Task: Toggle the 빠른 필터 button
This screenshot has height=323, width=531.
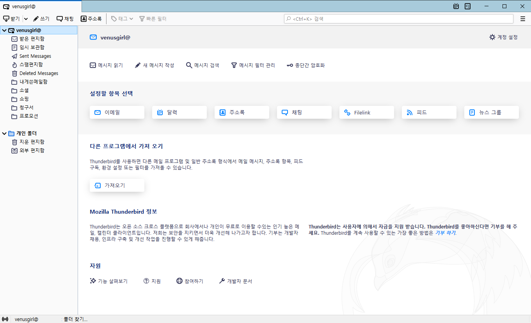Action: pyautogui.click(x=153, y=18)
